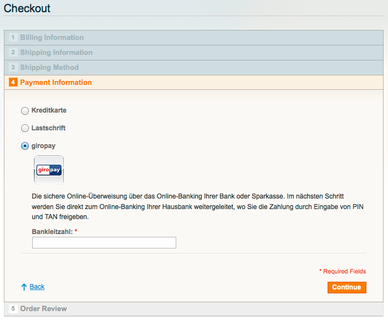Click the Checkout page heading

(x=27, y=8)
